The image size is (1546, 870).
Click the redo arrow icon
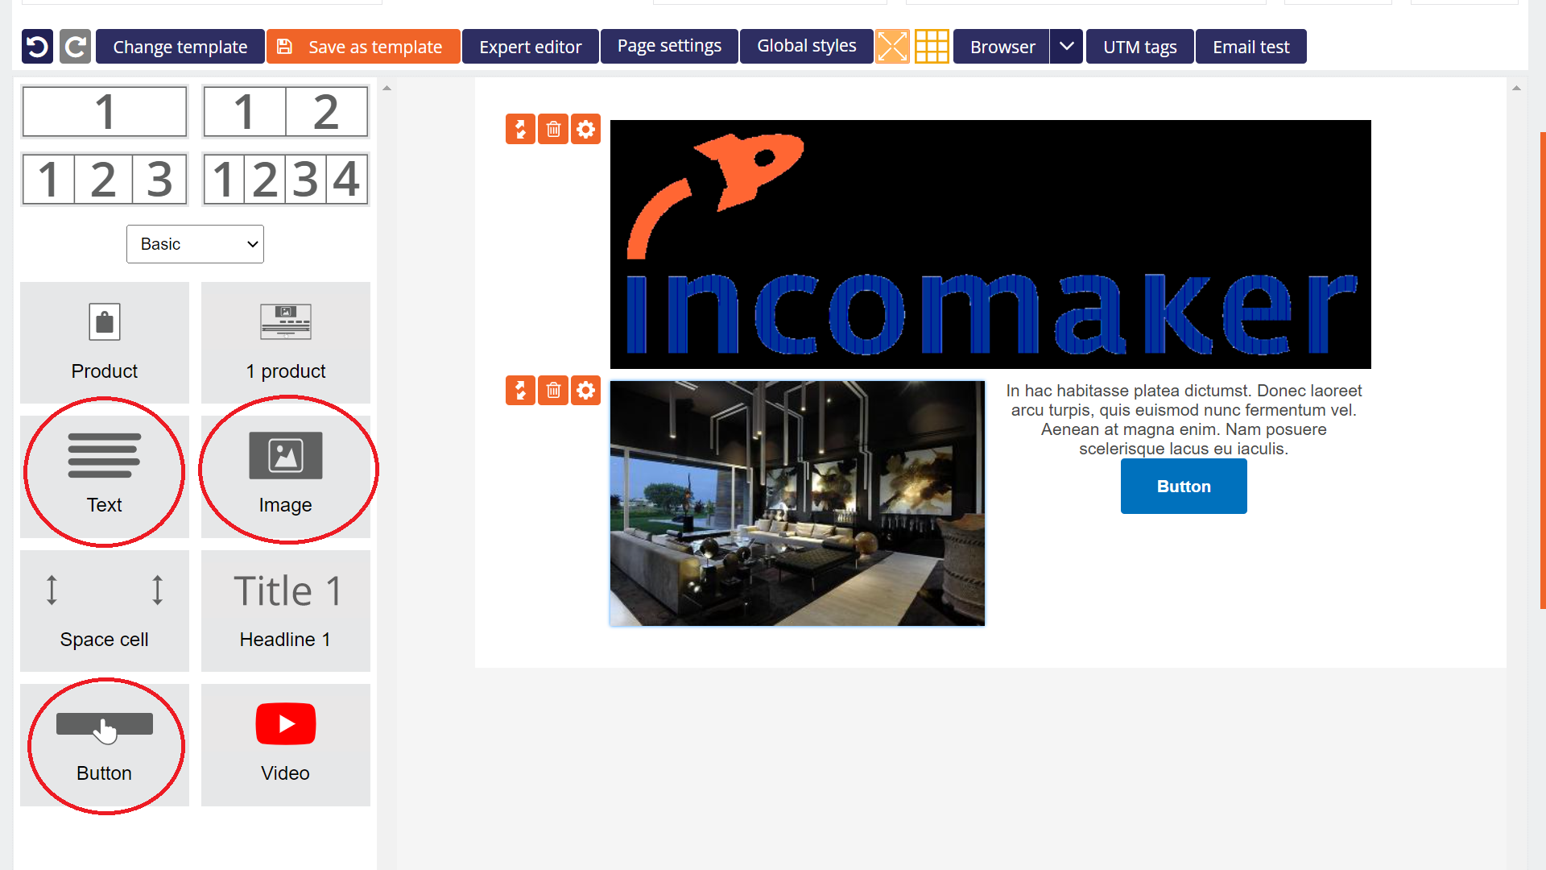(75, 47)
